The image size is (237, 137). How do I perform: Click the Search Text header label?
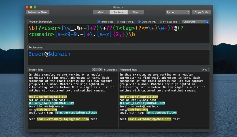click(x=36, y=70)
